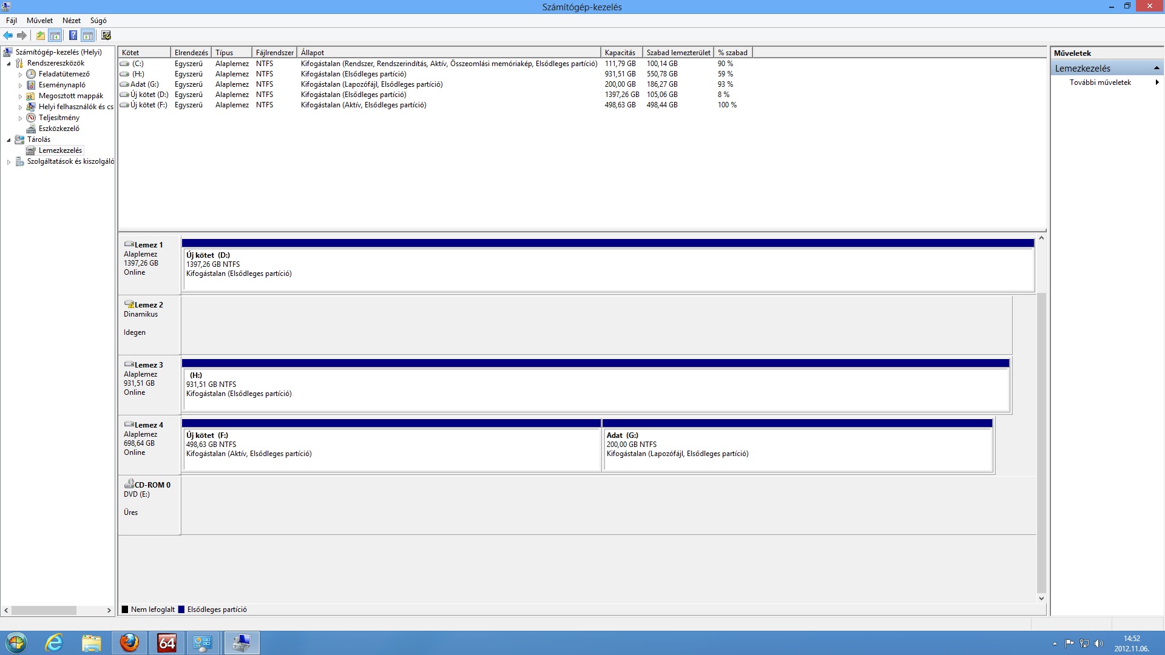Select the (H:) partition on Lemez 3
This screenshot has height=655, width=1165.
pyautogui.click(x=596, y=385)
